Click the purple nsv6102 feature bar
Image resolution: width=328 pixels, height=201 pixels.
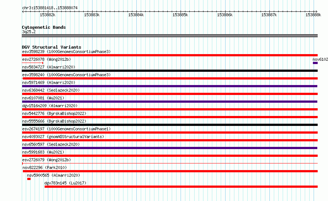(x=315, y=63)
